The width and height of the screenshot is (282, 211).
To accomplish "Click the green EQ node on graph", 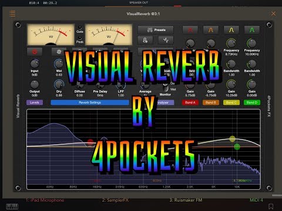I will tap(237, 147).
